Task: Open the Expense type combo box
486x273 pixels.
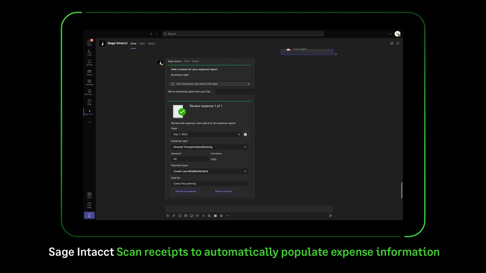Action: pos(210,147)
